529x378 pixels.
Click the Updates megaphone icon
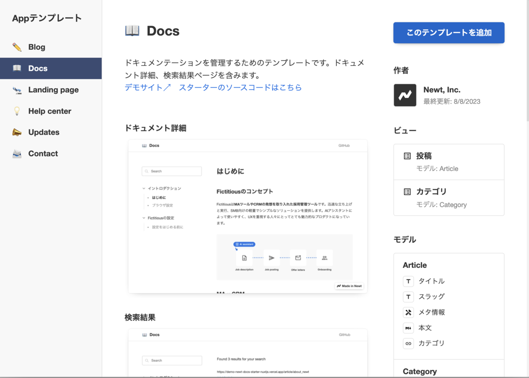17,132
